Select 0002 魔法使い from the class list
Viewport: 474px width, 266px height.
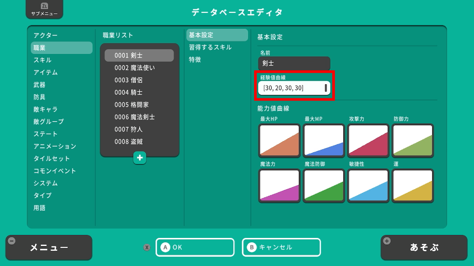click(135, 68)
